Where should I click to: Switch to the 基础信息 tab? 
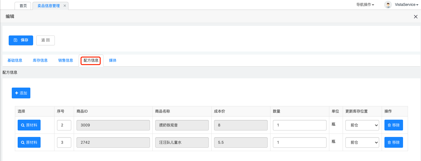(15, 60)
